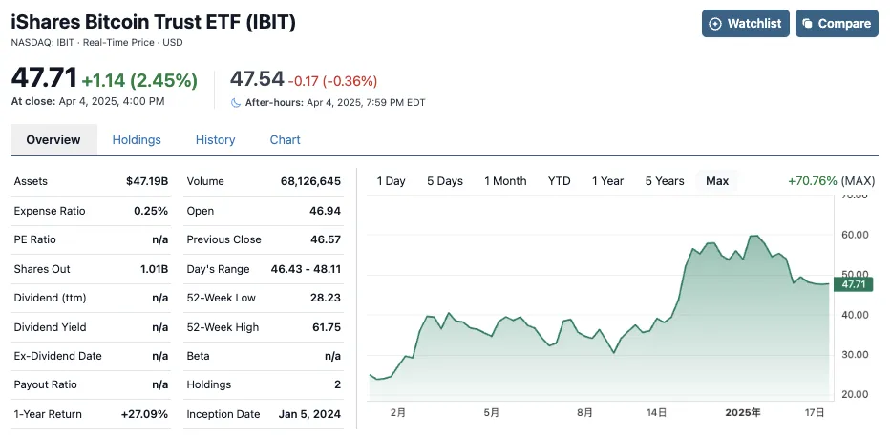Click the 2025年 axis label on chart
Screen dimensions: 891x436
pos(742,413)
